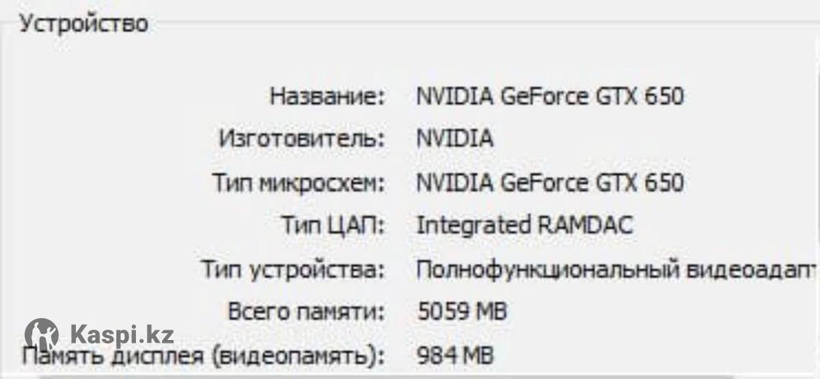The image size is (820, 379).
Task: Select the Полнофункциональный видеоадаптер value
Action: [x=616, y=270]
